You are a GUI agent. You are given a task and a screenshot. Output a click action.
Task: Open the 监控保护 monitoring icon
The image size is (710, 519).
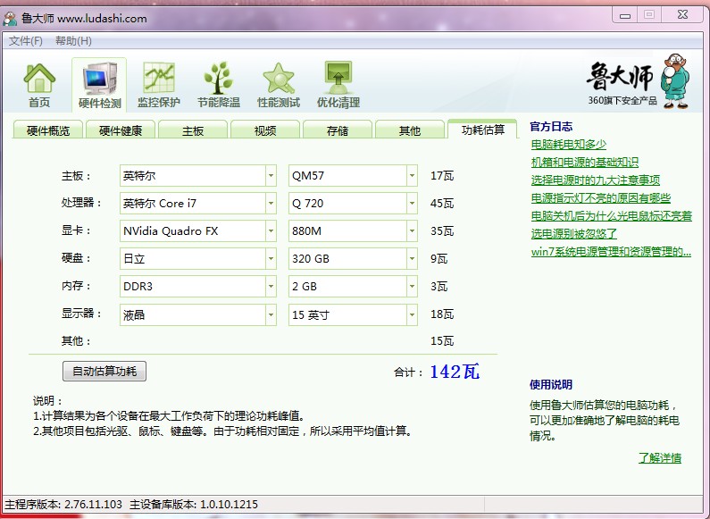pyautogui.click(x=158, y=85)
